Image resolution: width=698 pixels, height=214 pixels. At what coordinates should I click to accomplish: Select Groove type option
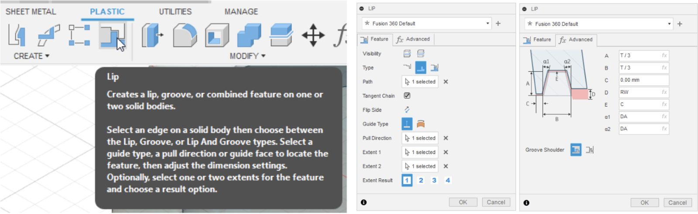point(421,67)
